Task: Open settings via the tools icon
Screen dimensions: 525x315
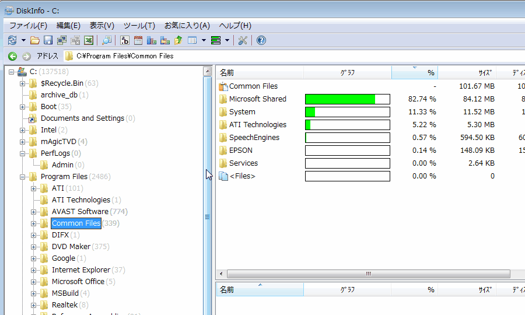Action: point(243,40)
